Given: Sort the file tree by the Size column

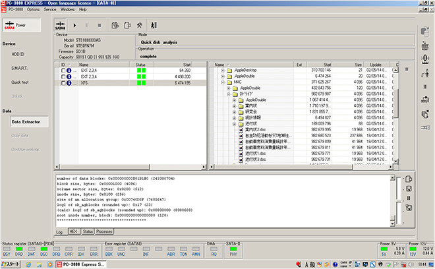Looking at the screenshot, I should coord(347,65).
